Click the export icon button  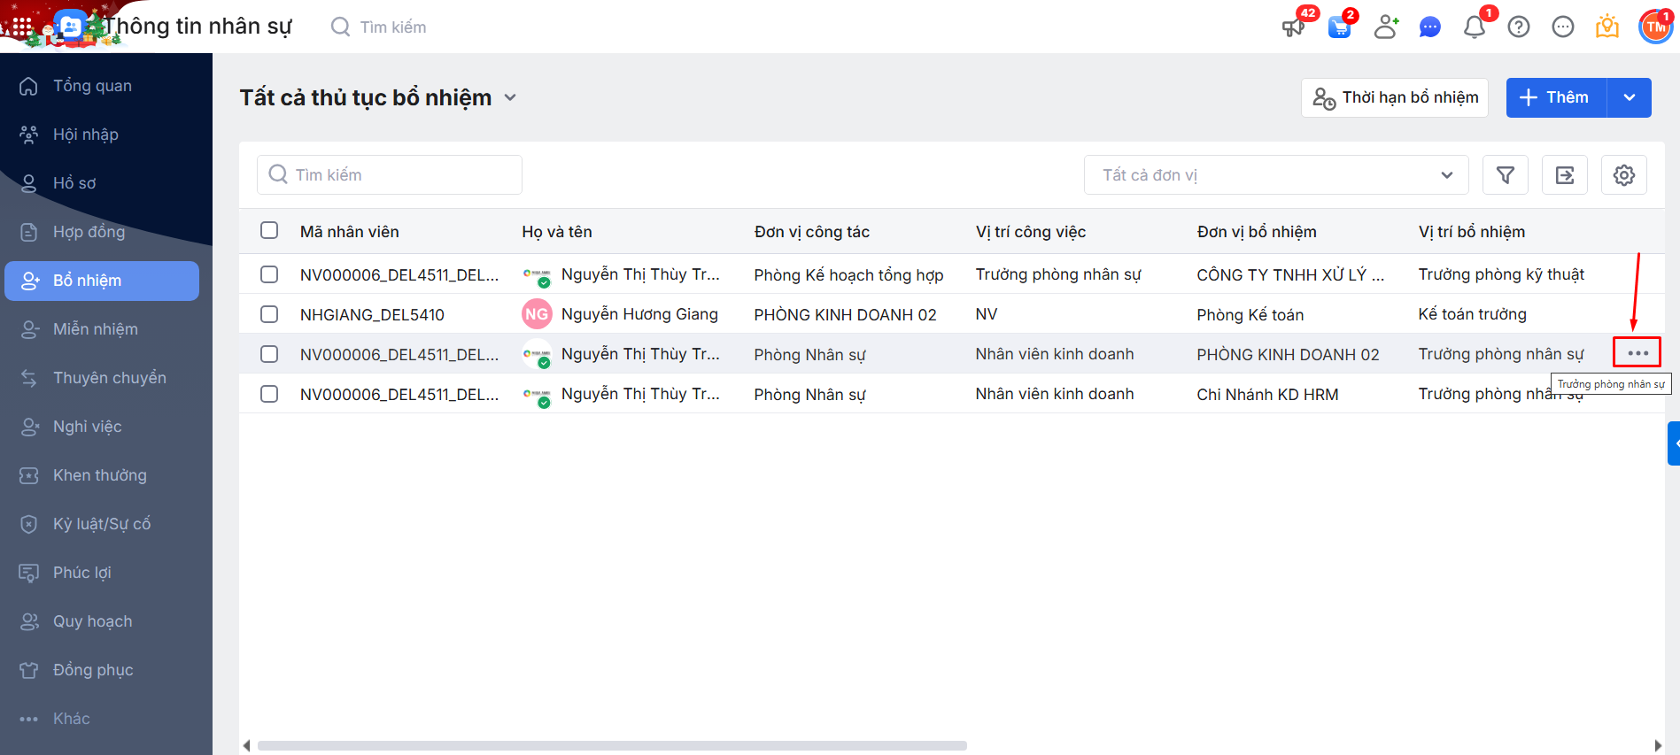pyautogui.click(x=1565, y=175)
